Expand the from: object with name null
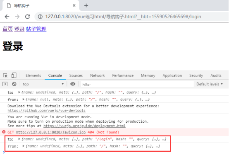 24,99
